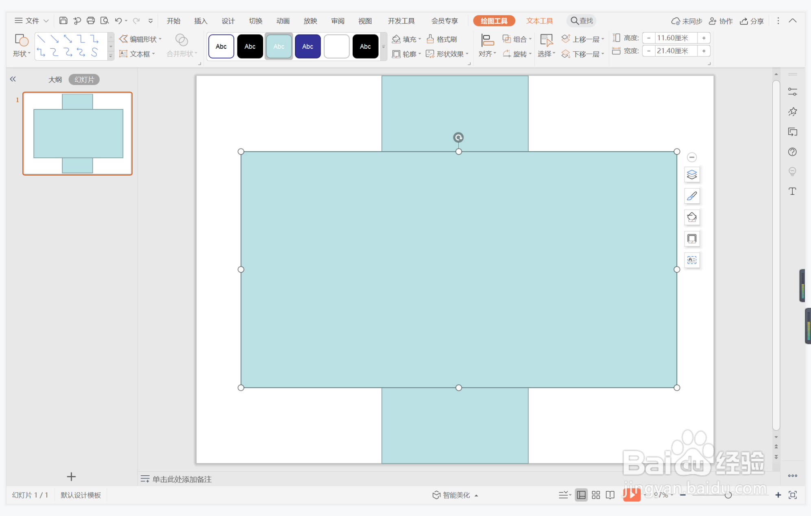
Task: Start slideshow with orange play button
Action: [x=631, y=495]
